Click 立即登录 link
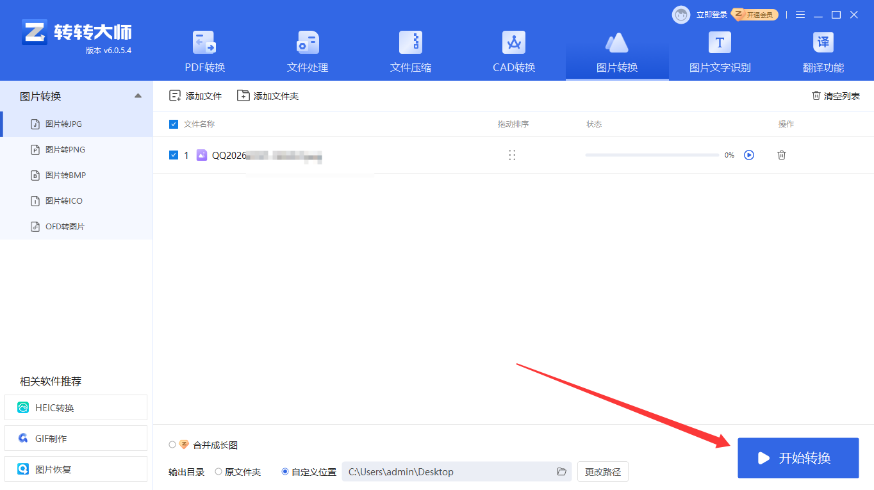 point(712,15)
